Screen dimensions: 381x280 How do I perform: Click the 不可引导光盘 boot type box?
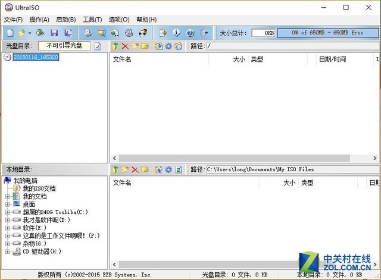[x=64, y=46]
